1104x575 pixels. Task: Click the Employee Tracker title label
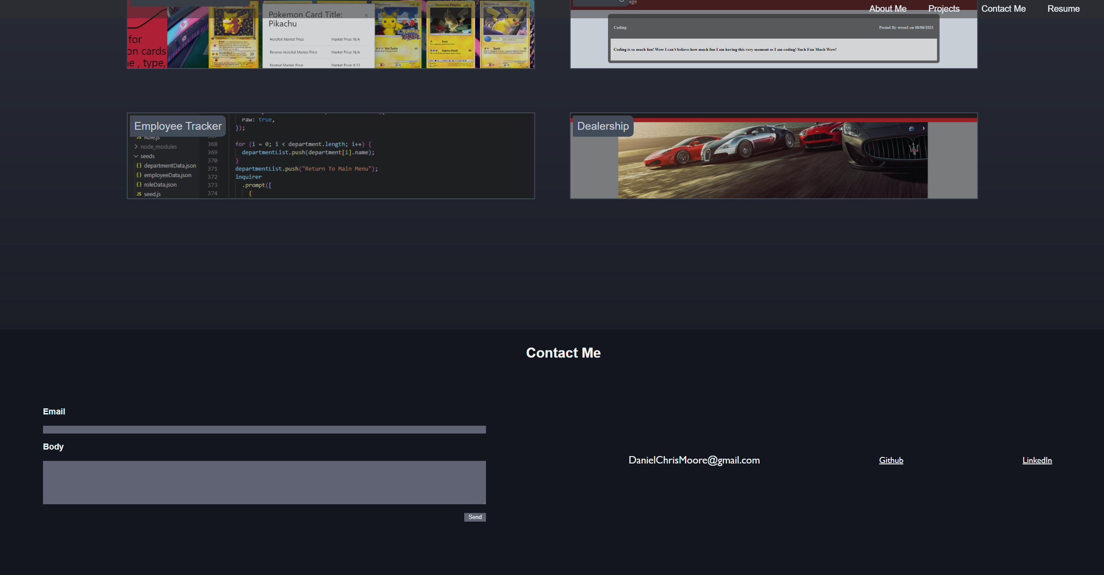coord(178,126)
